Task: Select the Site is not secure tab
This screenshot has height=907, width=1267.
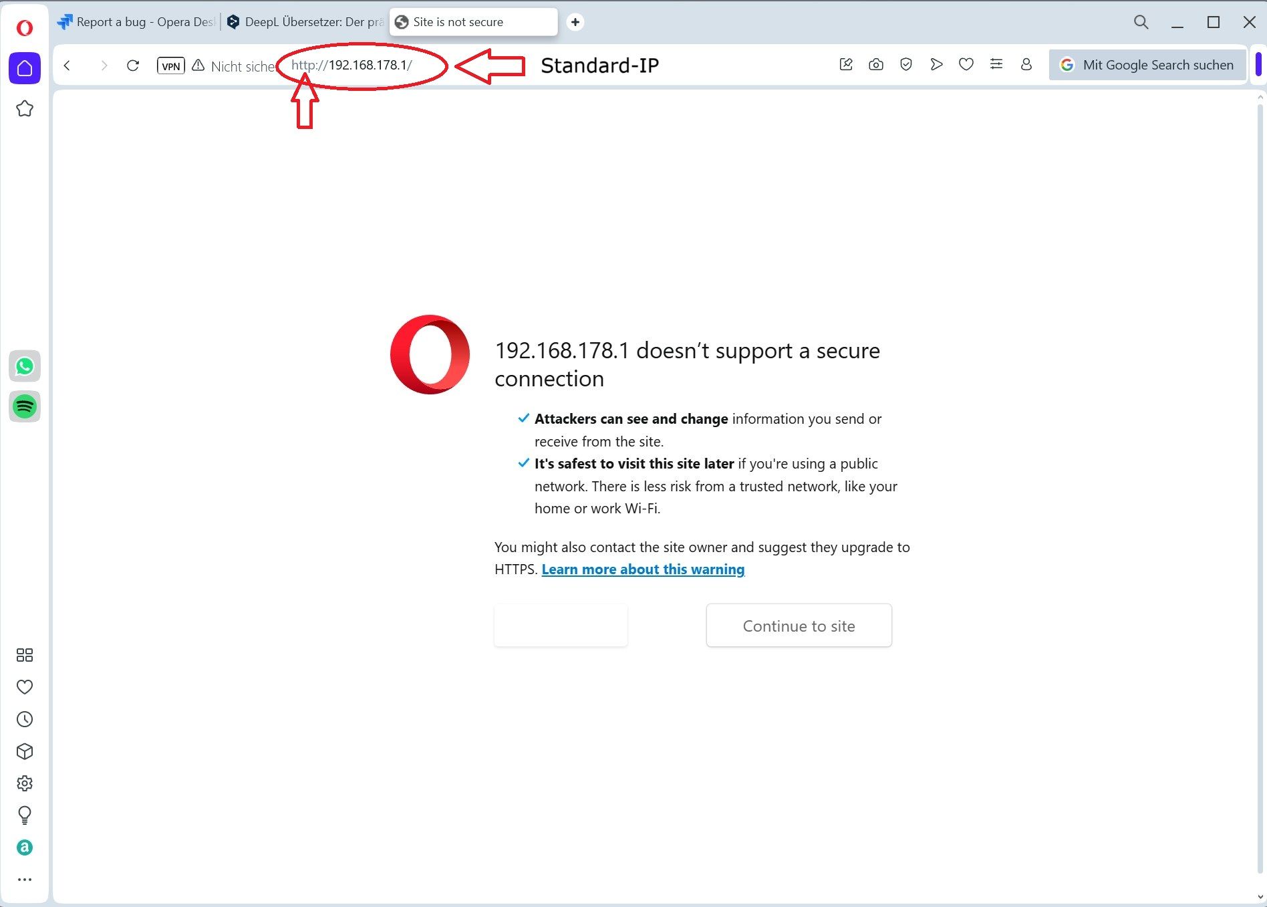Action: coord(474,22)
